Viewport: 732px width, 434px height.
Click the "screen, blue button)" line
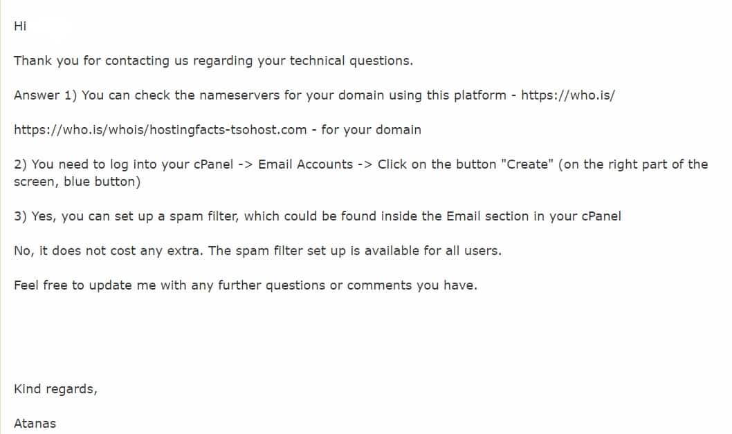click(77, 182)
